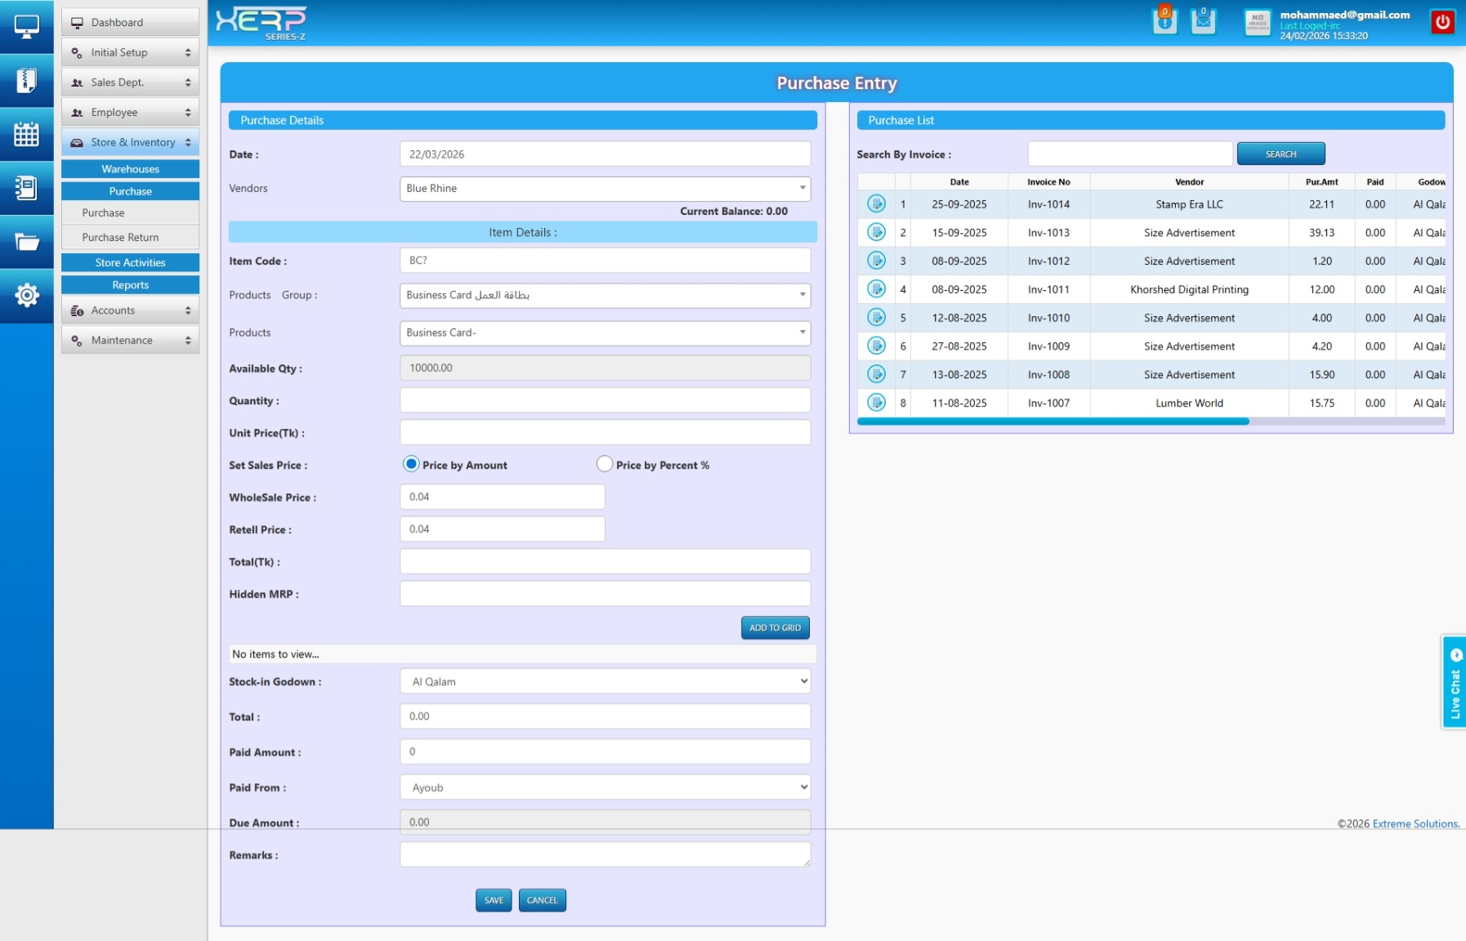1466x941 pixels.
Task: Open the Stock-in Godown dropdown
Action: (x=605, y=681)
